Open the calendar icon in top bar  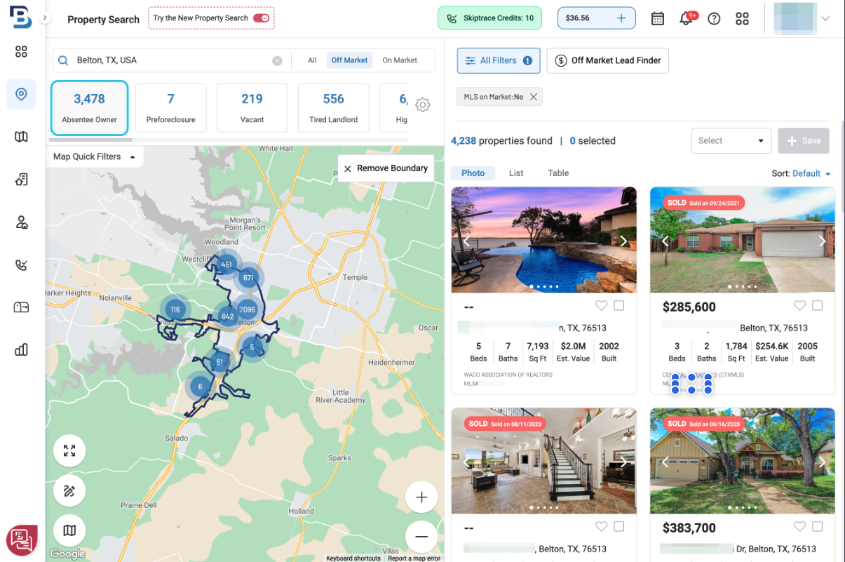657,19
